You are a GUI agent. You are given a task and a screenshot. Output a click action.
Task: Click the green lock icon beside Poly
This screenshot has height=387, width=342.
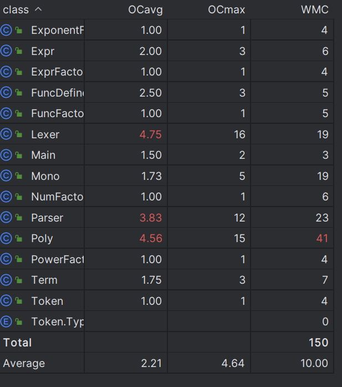click(x=19, y=238)
